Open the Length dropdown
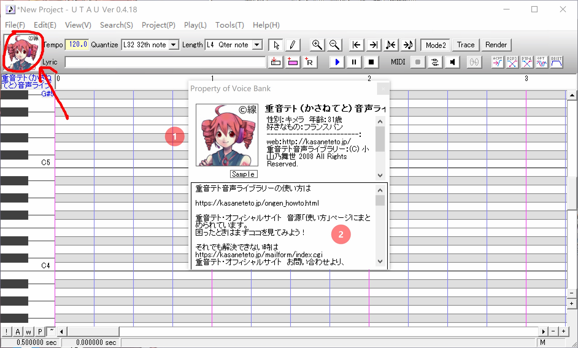Viewport: 578px width, 348px height. (x=257, y=45)
